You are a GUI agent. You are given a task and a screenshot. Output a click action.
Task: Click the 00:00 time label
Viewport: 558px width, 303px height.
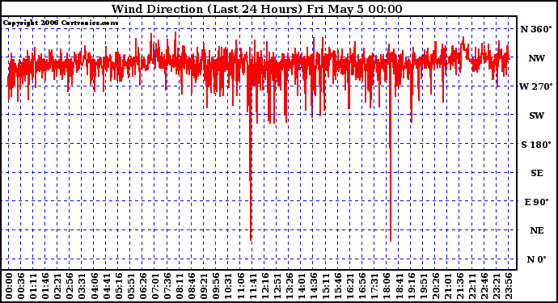click(x=9, y=286)
